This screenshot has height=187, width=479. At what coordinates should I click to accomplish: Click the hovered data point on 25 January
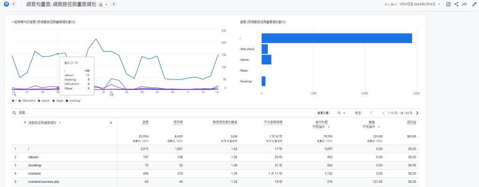[x=58, y=54]
